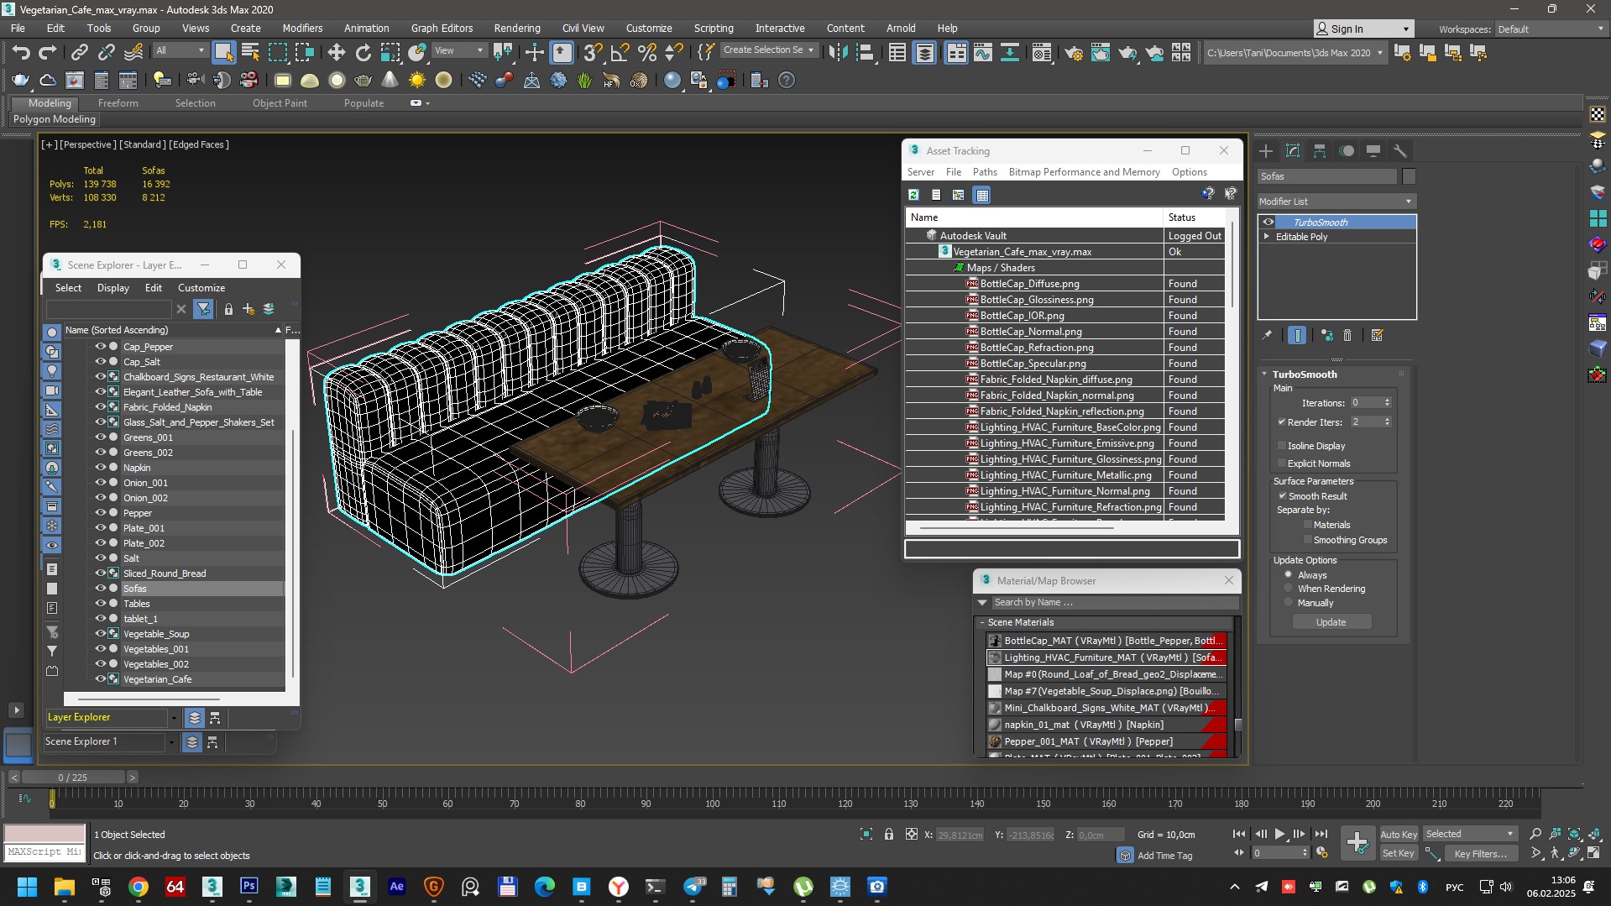Toggle the Angle Snap icon

point(620,53)
